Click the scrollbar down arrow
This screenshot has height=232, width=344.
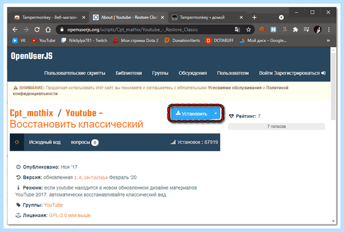click(x=333, y=221)
